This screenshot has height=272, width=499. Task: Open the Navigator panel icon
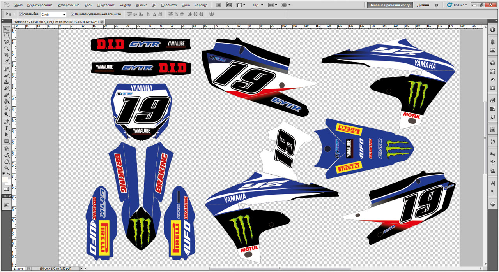coord(493,42)
